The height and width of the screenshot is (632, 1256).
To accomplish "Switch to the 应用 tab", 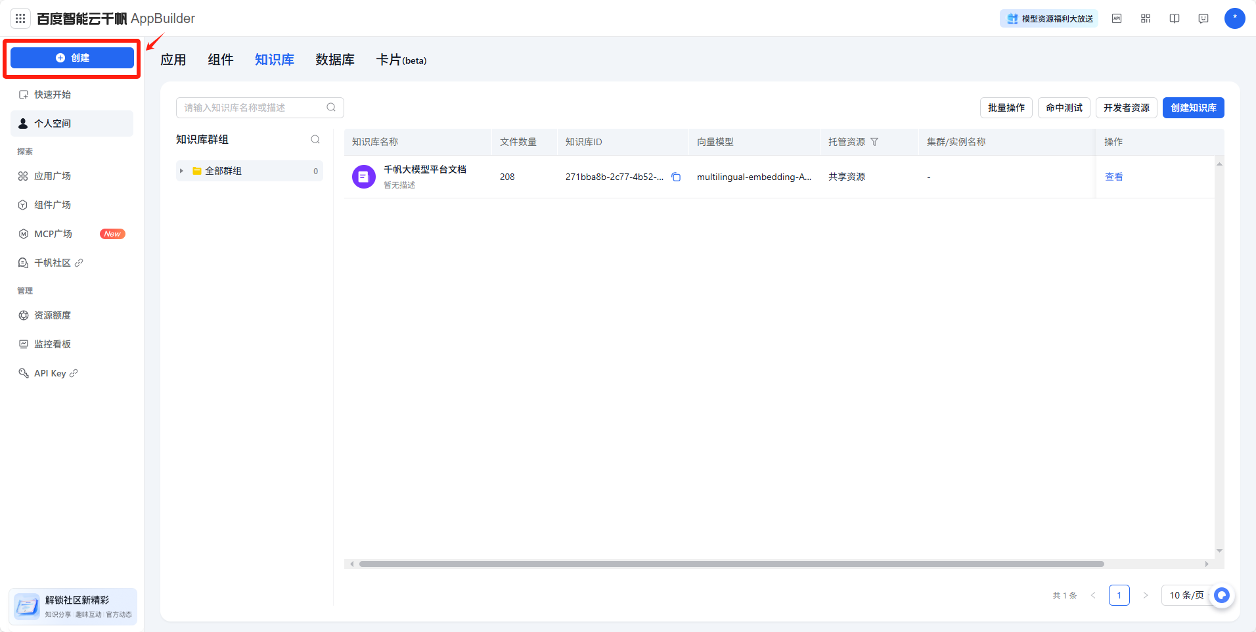I will 173,60.
